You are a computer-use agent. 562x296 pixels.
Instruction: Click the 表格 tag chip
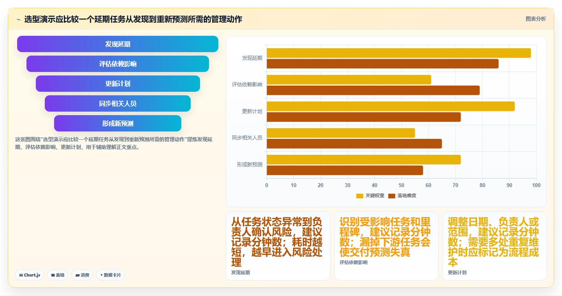pos(58,275)
